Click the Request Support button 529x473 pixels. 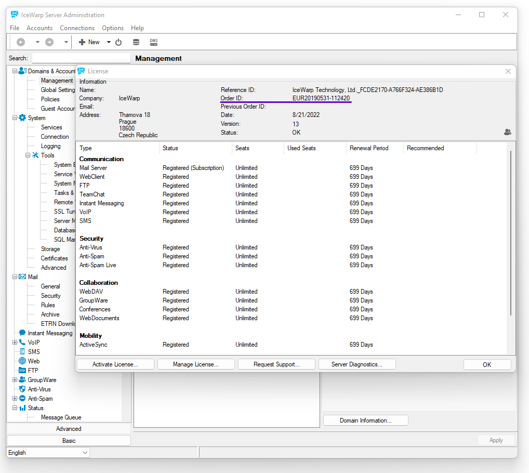[276, 364]
